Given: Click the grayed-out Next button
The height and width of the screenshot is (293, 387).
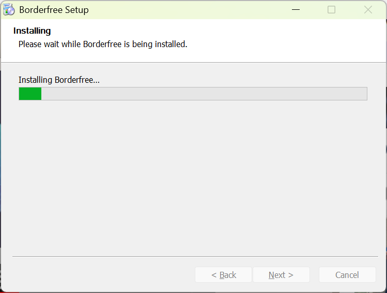Looking at the screenshot, I should pyautogui.click(x=281, y=275).
